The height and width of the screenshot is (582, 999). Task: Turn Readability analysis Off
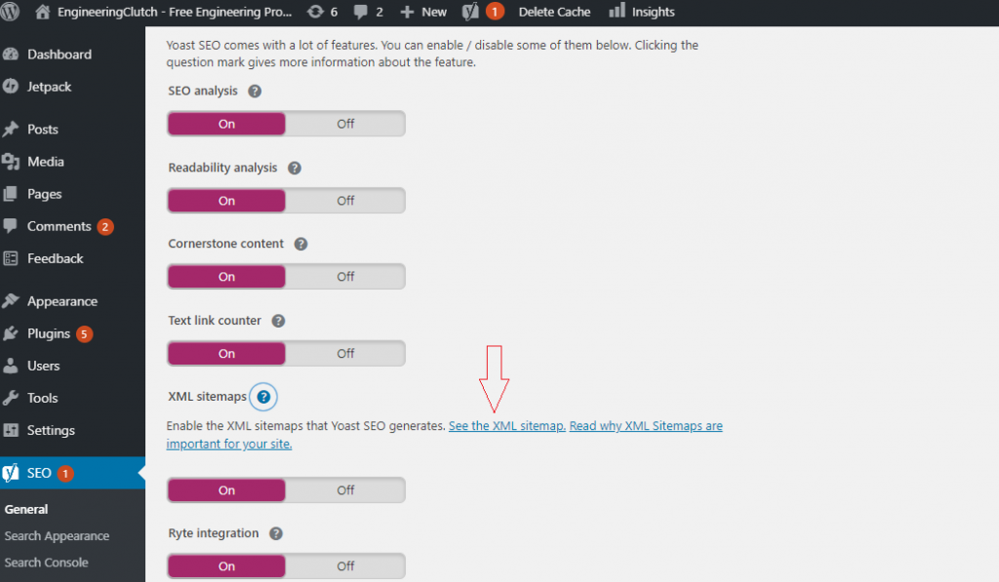click(x=345, y=201)
